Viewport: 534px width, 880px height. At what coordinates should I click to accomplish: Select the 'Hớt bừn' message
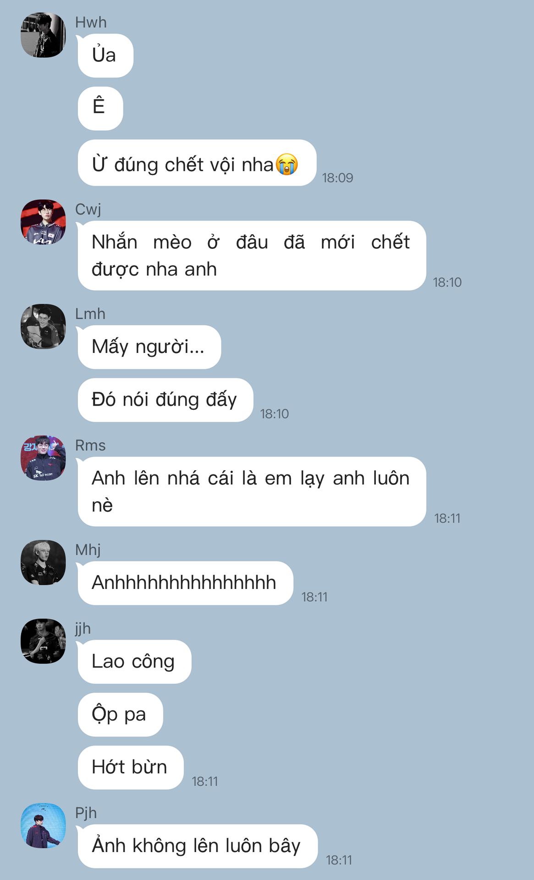pos(131,767)
